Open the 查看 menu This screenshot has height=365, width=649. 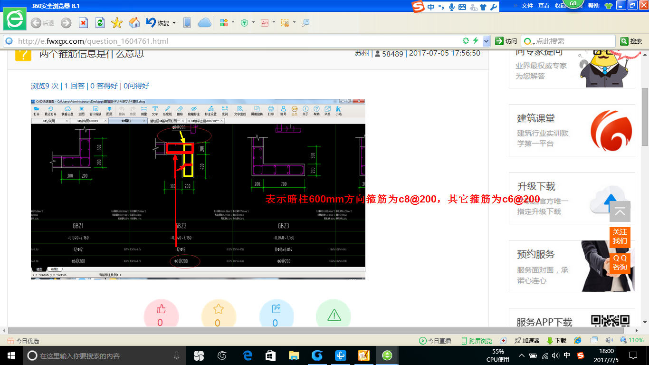[544, 6]
